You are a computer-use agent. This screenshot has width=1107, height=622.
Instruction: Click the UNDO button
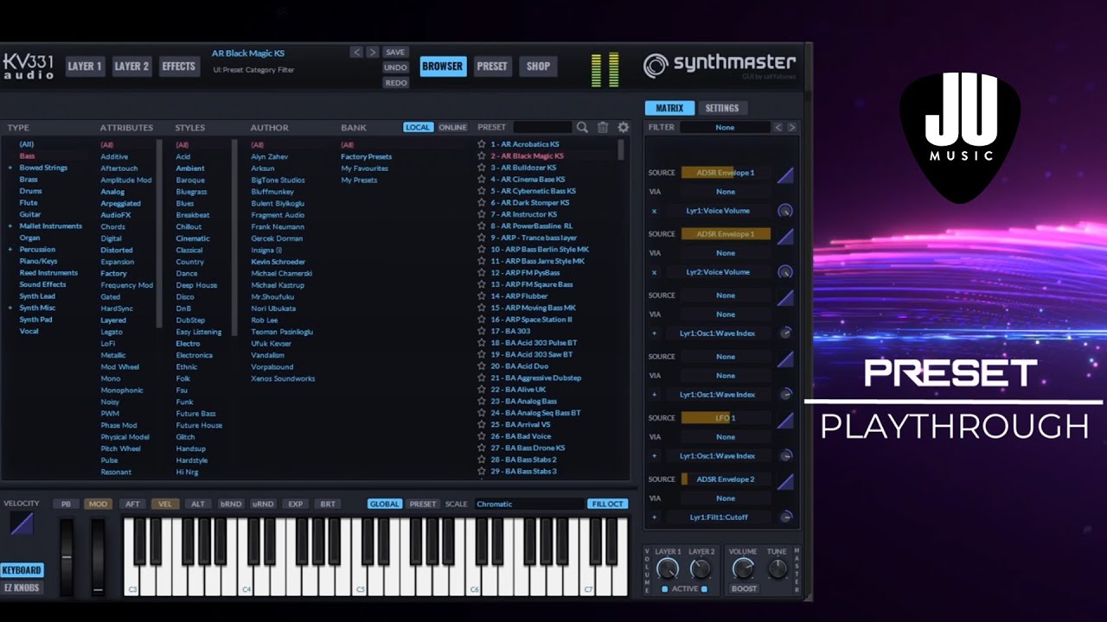(395, 67)
